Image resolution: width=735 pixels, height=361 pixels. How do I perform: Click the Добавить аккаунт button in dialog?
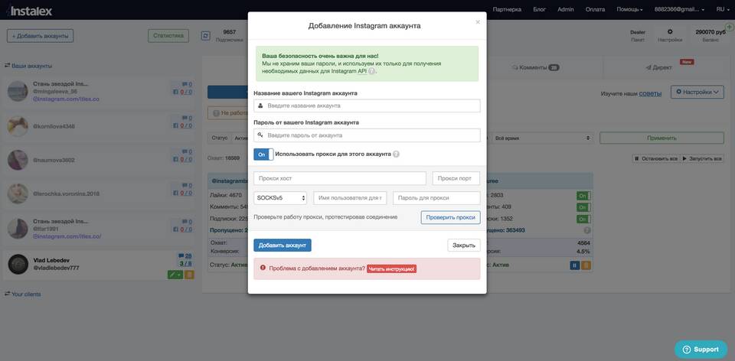(283, 246)
